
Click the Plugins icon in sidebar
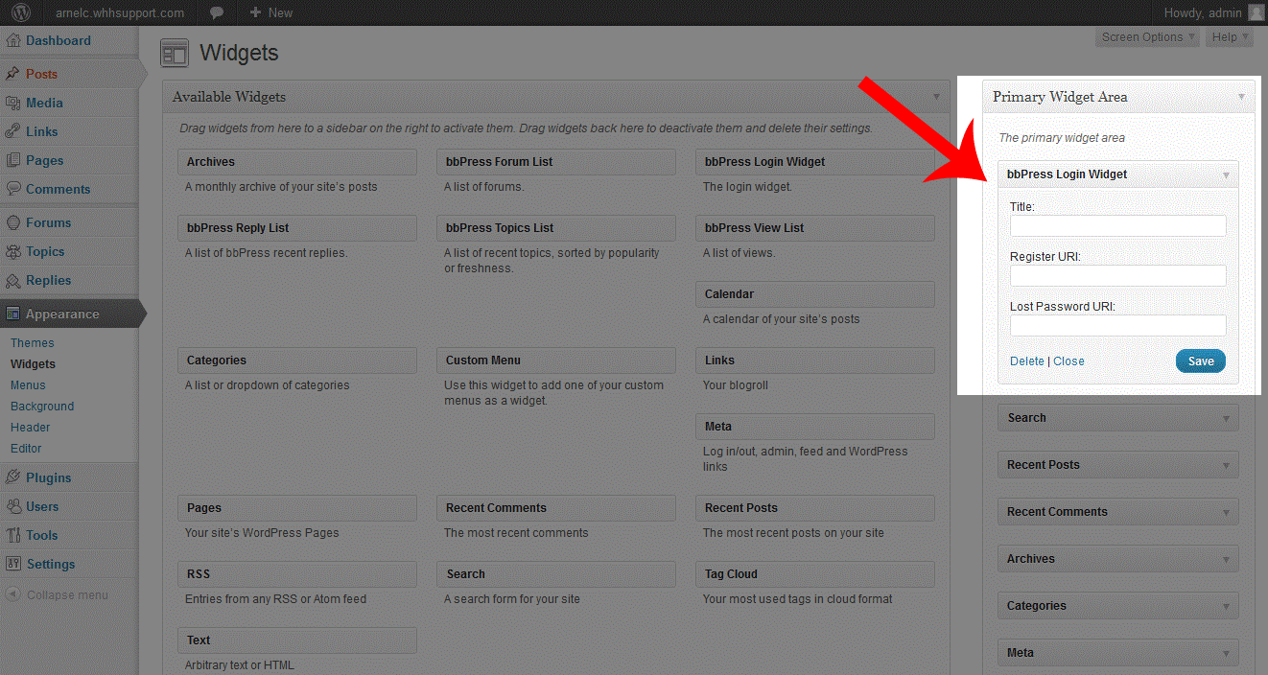[13, 477]
